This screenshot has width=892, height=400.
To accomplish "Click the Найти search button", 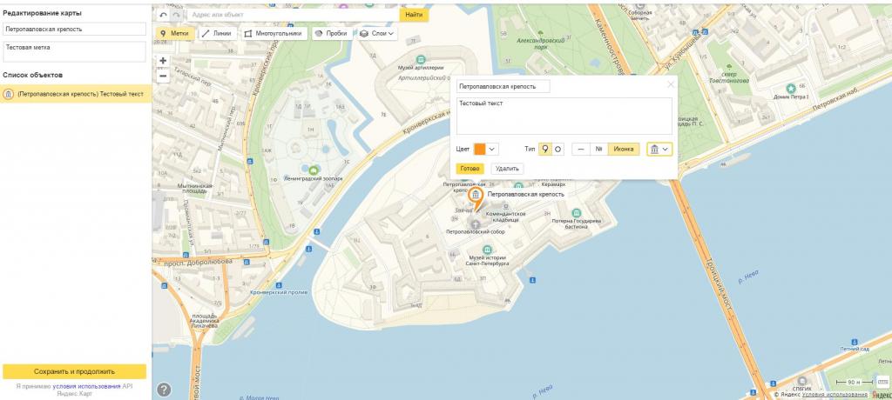I will (x=414, y=15).
